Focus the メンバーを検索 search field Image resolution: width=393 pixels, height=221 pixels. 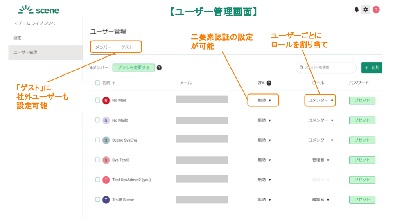click(326, 68)
